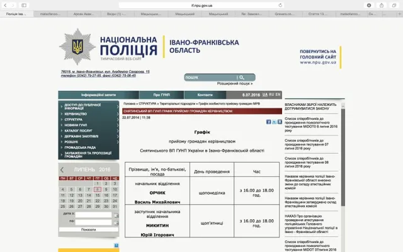Open date picker next to 'по' field
The image size is (403, 252).
coord(116,223)
